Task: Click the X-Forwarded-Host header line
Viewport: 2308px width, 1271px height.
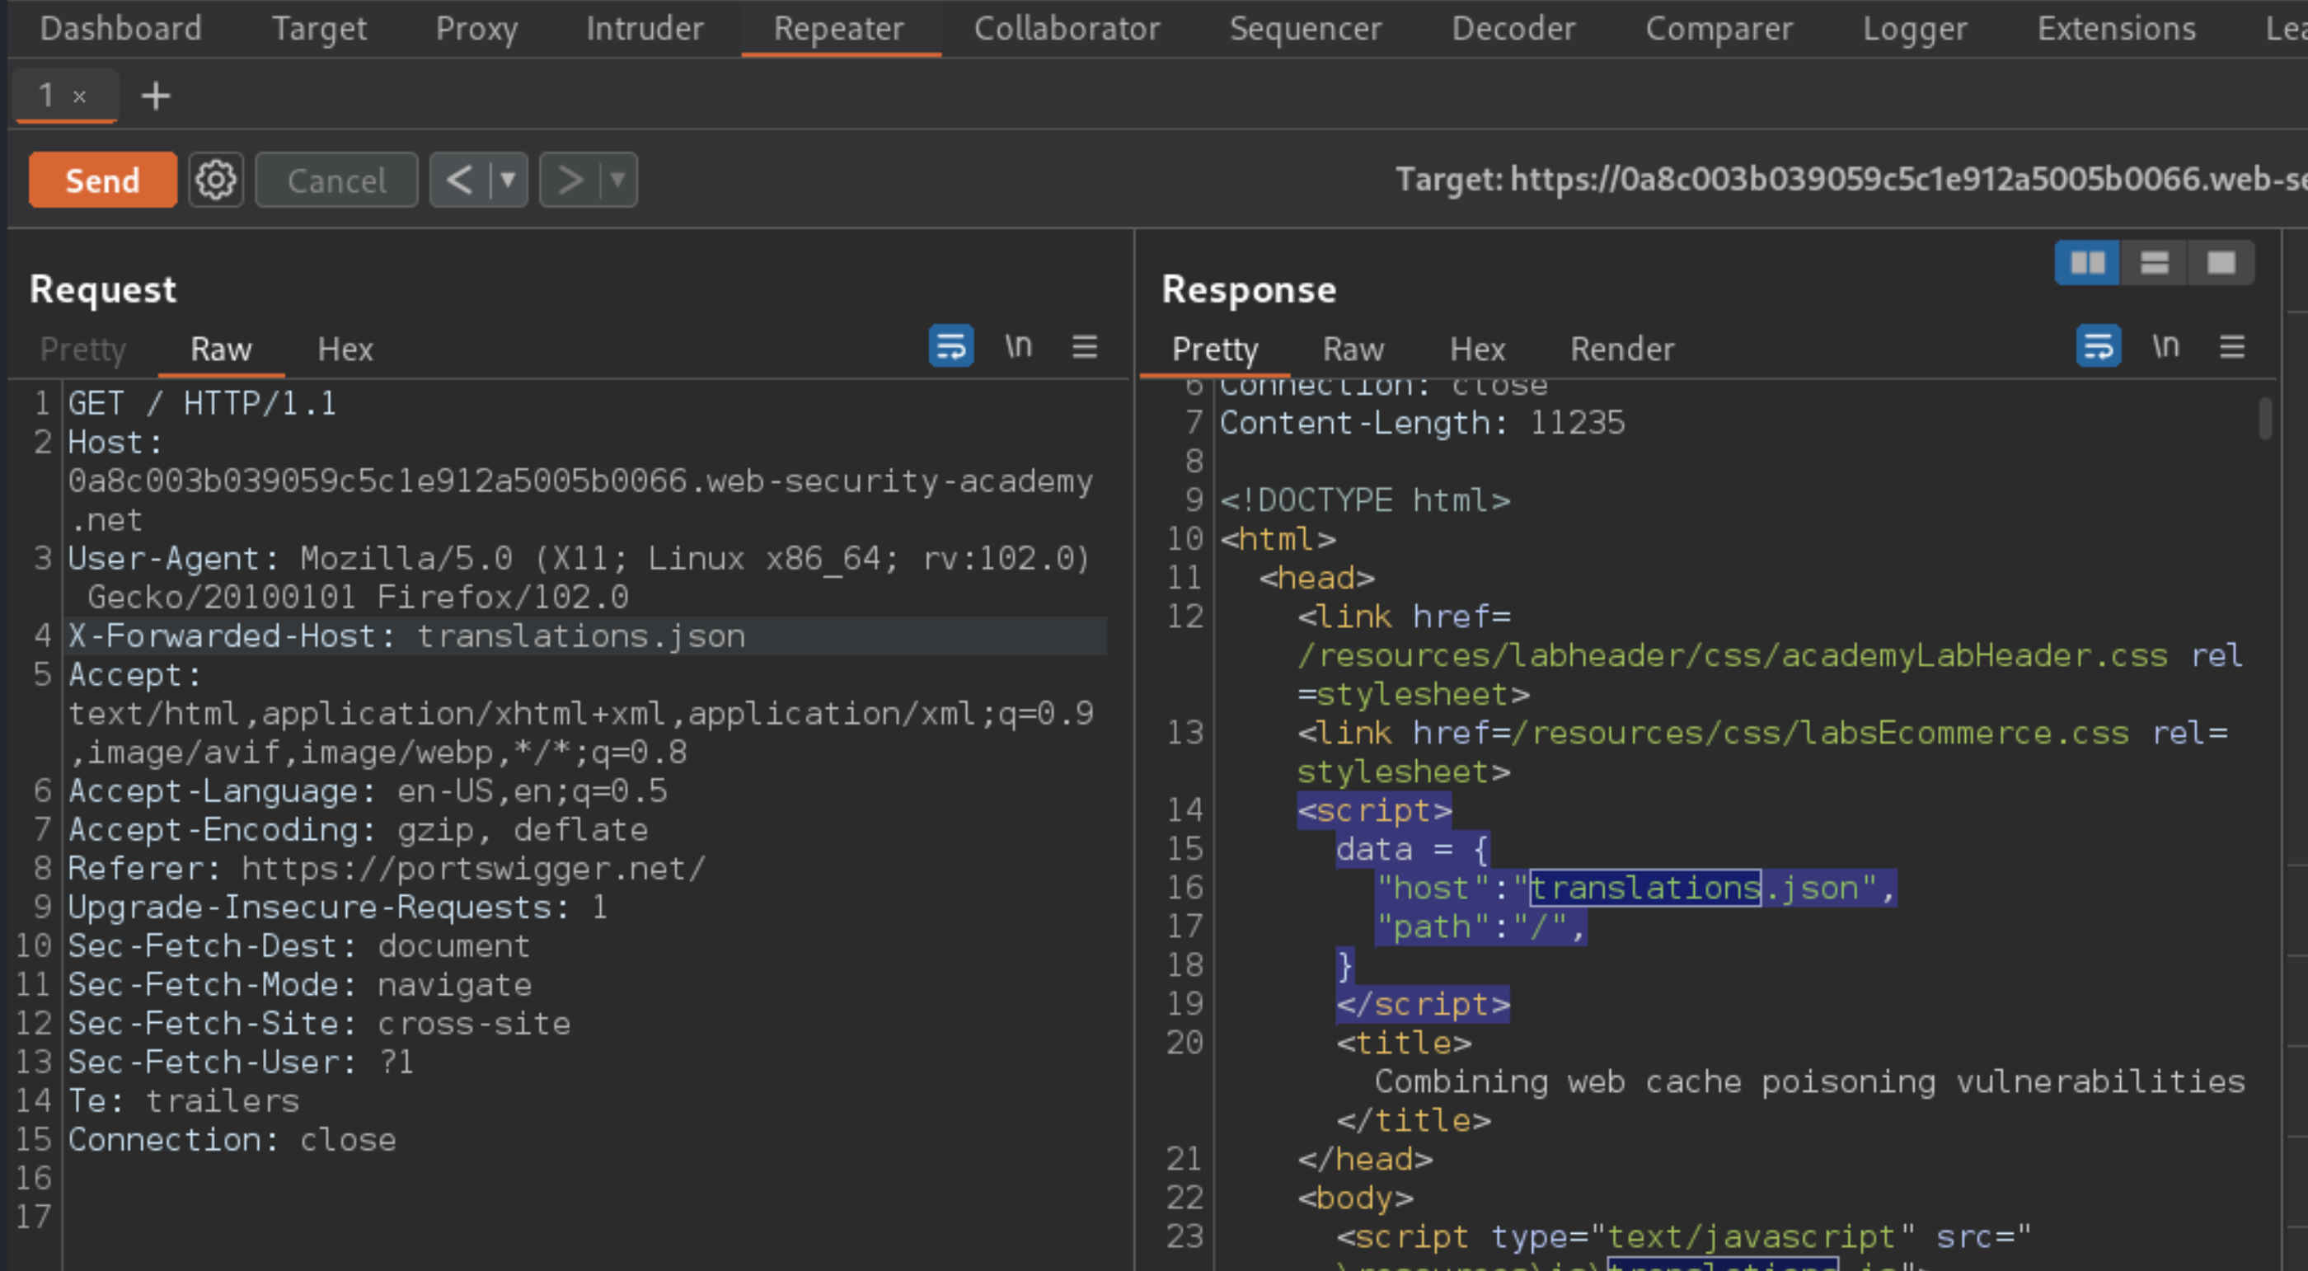Action: [587, 636]
